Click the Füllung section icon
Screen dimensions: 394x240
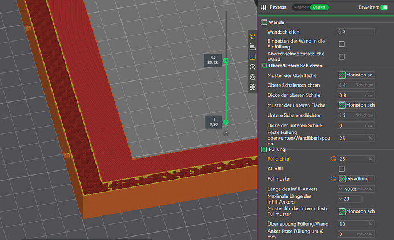(264, 149)
